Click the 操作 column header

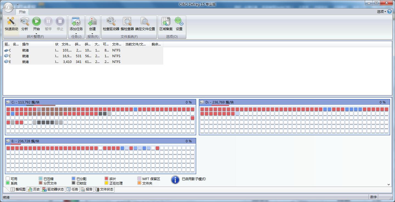(37, 44)
